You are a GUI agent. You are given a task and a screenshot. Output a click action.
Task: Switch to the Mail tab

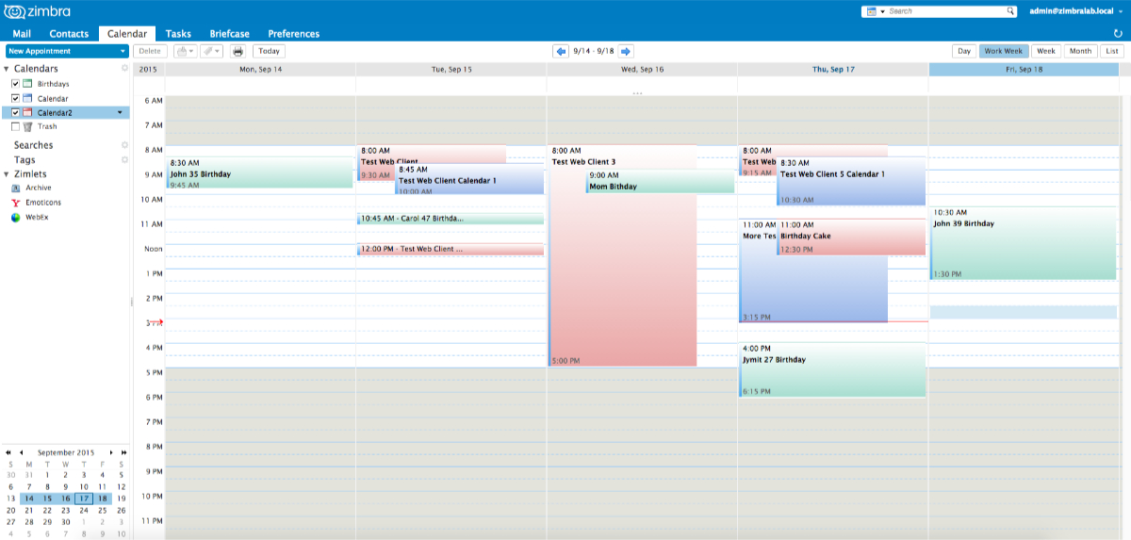point(22,34)
